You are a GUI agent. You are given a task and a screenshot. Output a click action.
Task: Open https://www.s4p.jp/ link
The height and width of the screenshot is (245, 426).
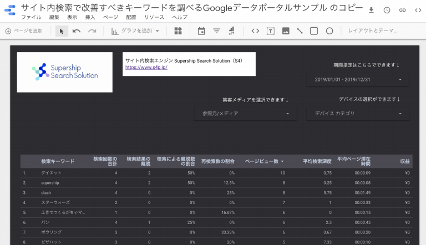[146, 68]
